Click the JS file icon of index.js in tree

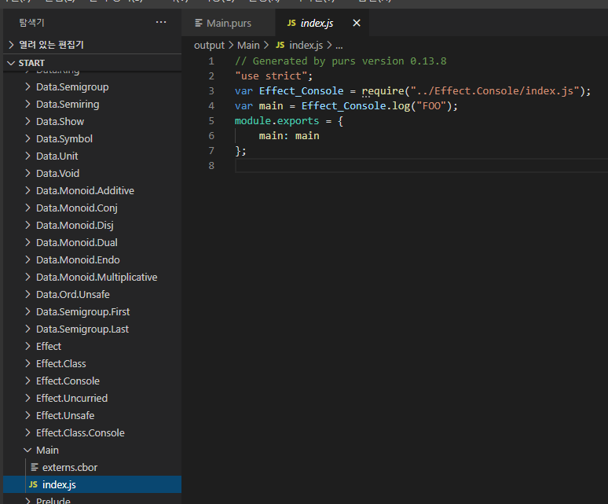point(33,484)
